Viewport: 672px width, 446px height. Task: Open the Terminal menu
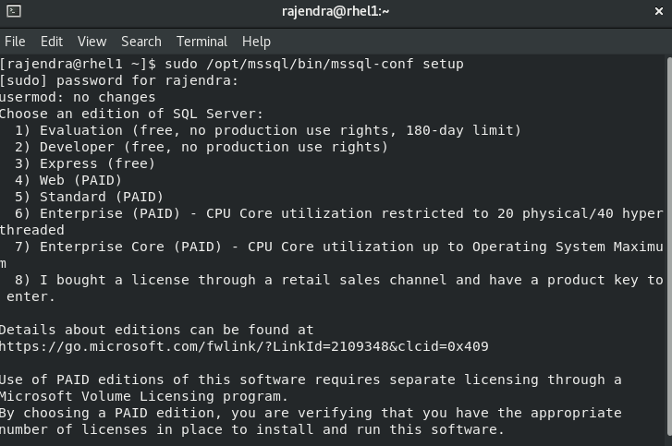[x=202, y=42]
